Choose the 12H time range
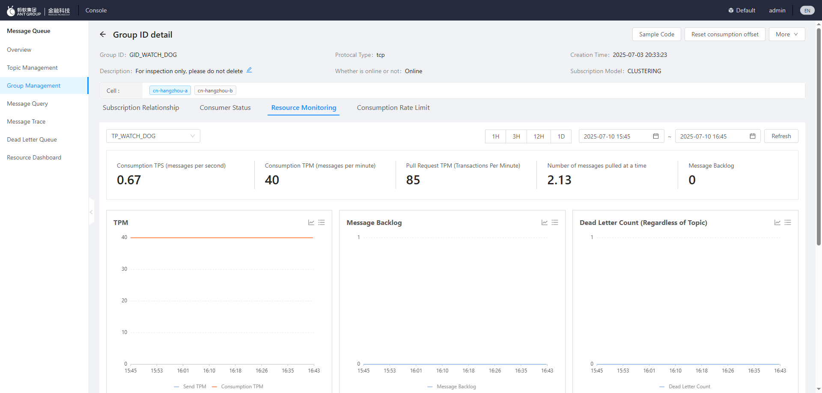822x393 pixels. click(x=539, y=136)
